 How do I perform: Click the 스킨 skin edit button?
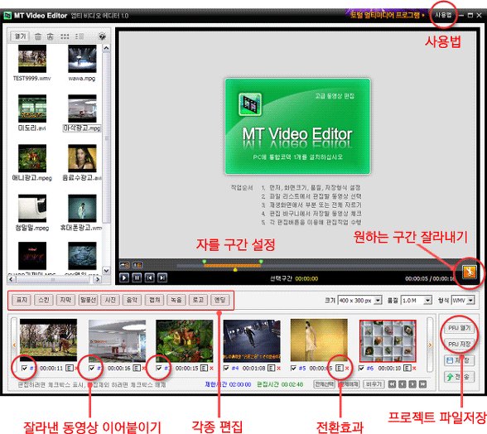pyautogui.click(x=43, y=300)
